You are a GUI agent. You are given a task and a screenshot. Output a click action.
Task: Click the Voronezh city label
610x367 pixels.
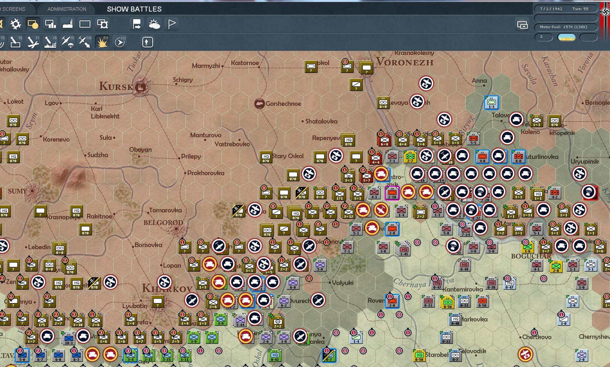[x=405, y=62]
